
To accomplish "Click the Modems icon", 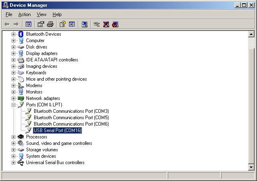I will click(20, 85).
